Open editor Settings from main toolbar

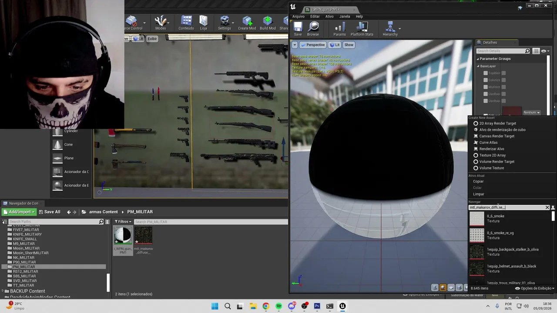pos(225,23)
